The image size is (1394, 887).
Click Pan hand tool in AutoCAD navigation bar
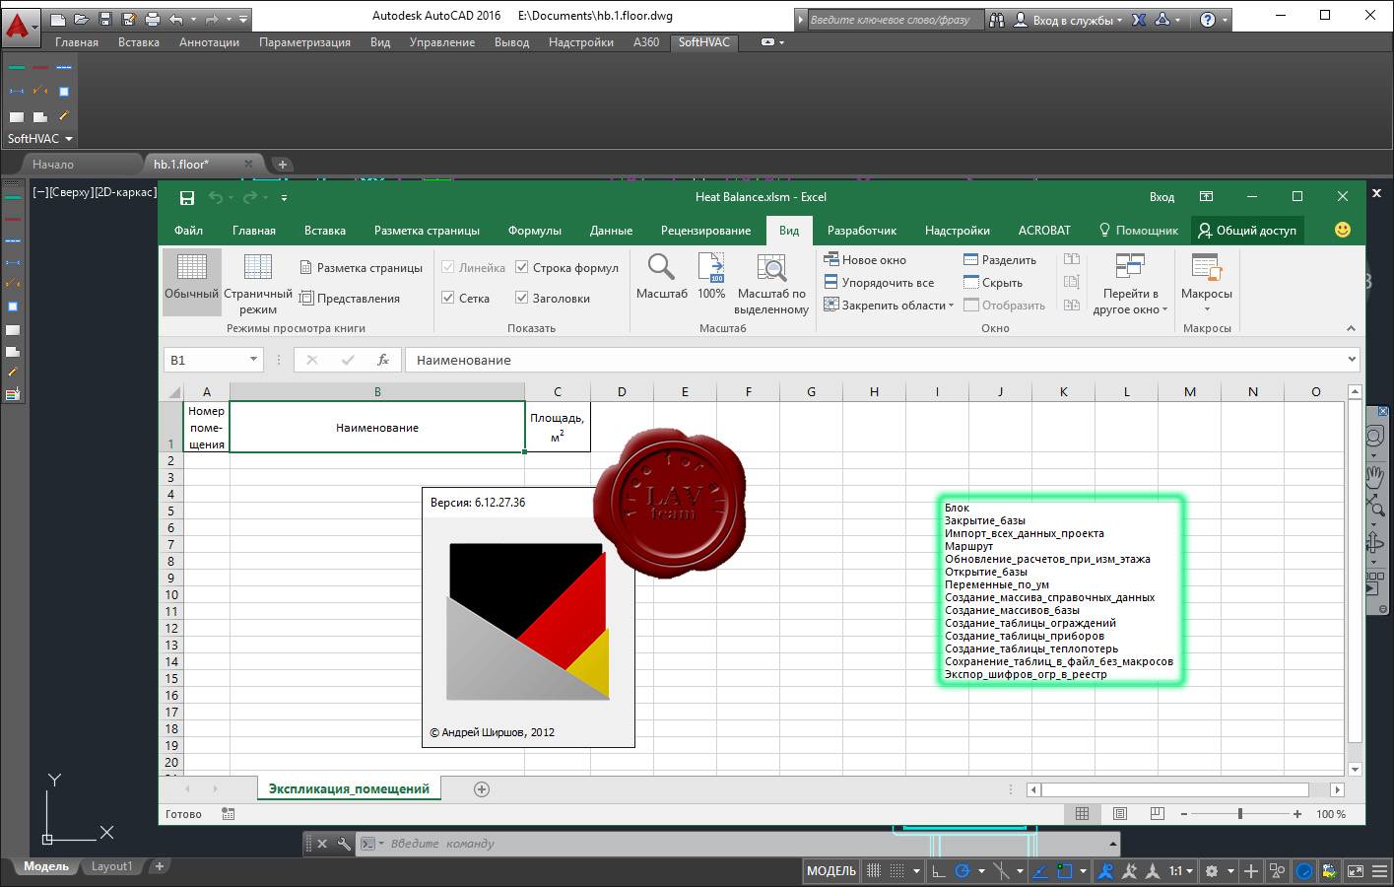(x=1375, y=477)
